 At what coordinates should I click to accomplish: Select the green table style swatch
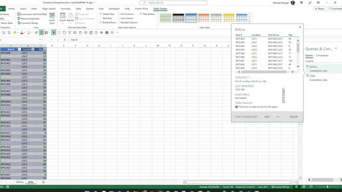coord(166,18)
